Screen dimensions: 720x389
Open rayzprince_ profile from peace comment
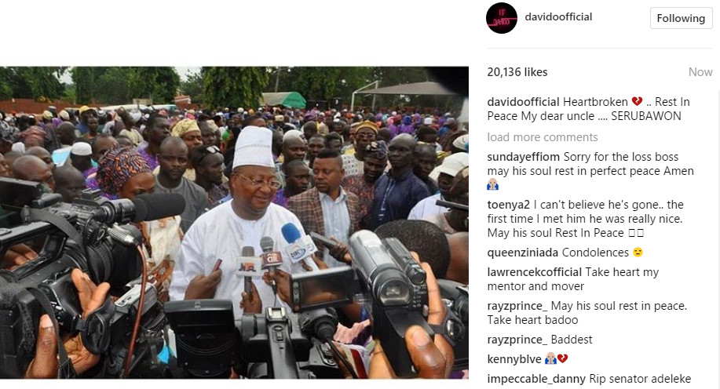(x=517, y=306)
